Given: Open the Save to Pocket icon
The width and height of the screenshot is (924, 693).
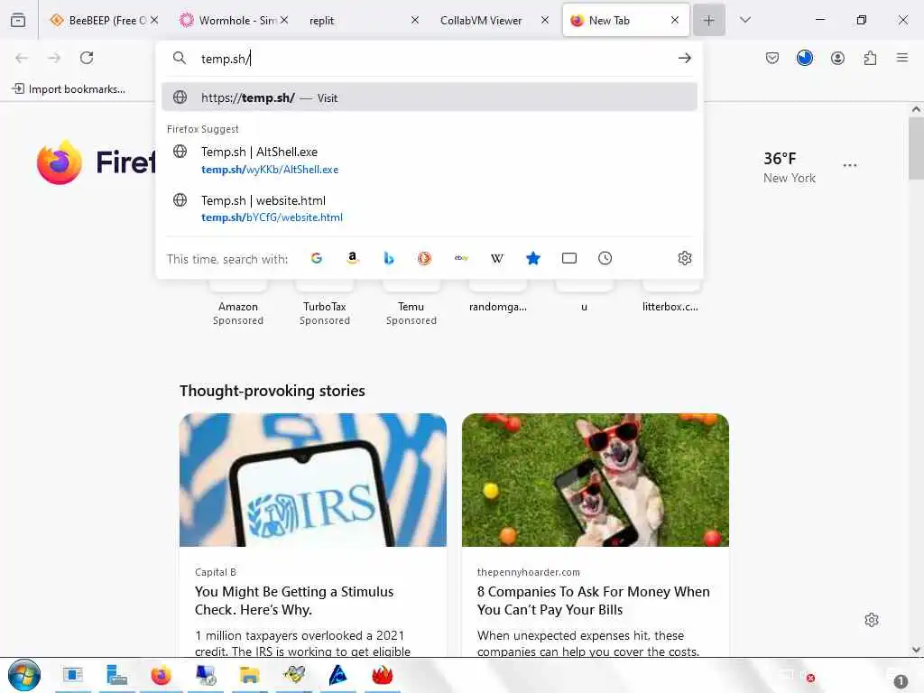Looking at the screenshot, I should click(772, 58).
